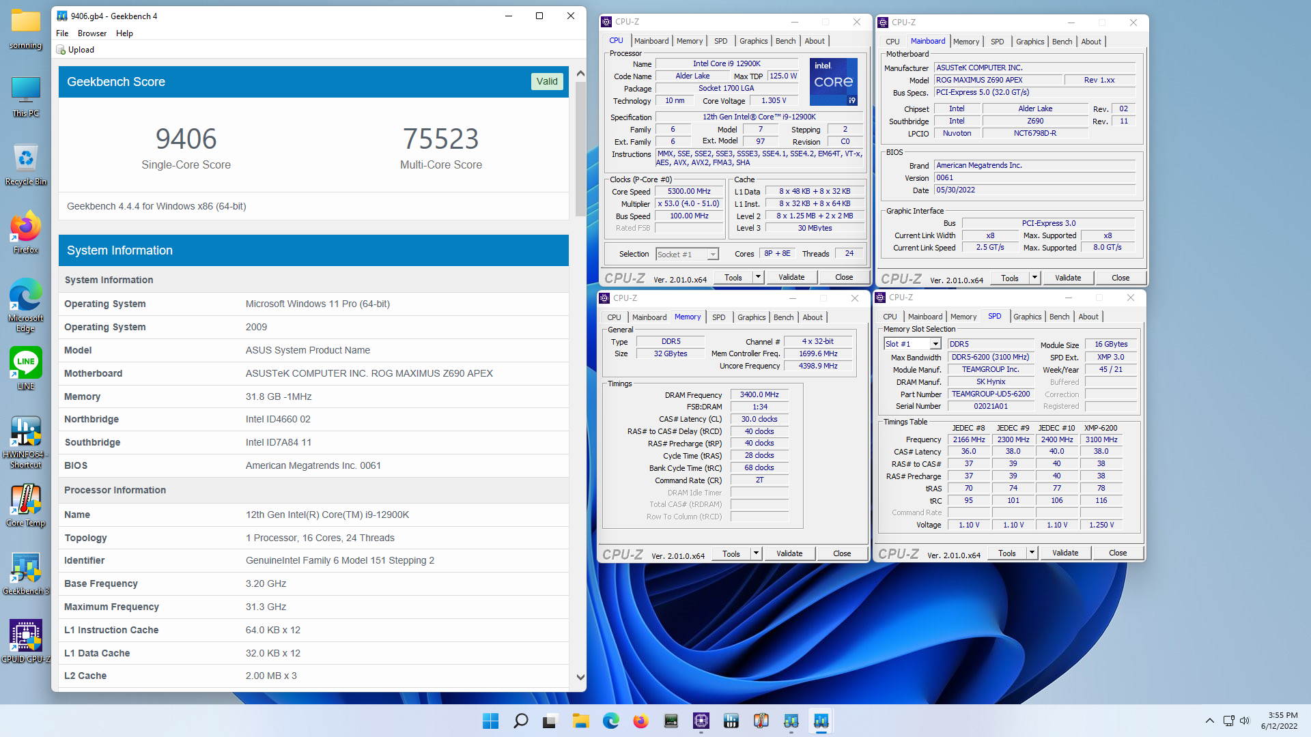1311x737 pixels.
Task: Select the Recycle Bin desktop icon
Action: 25,164
